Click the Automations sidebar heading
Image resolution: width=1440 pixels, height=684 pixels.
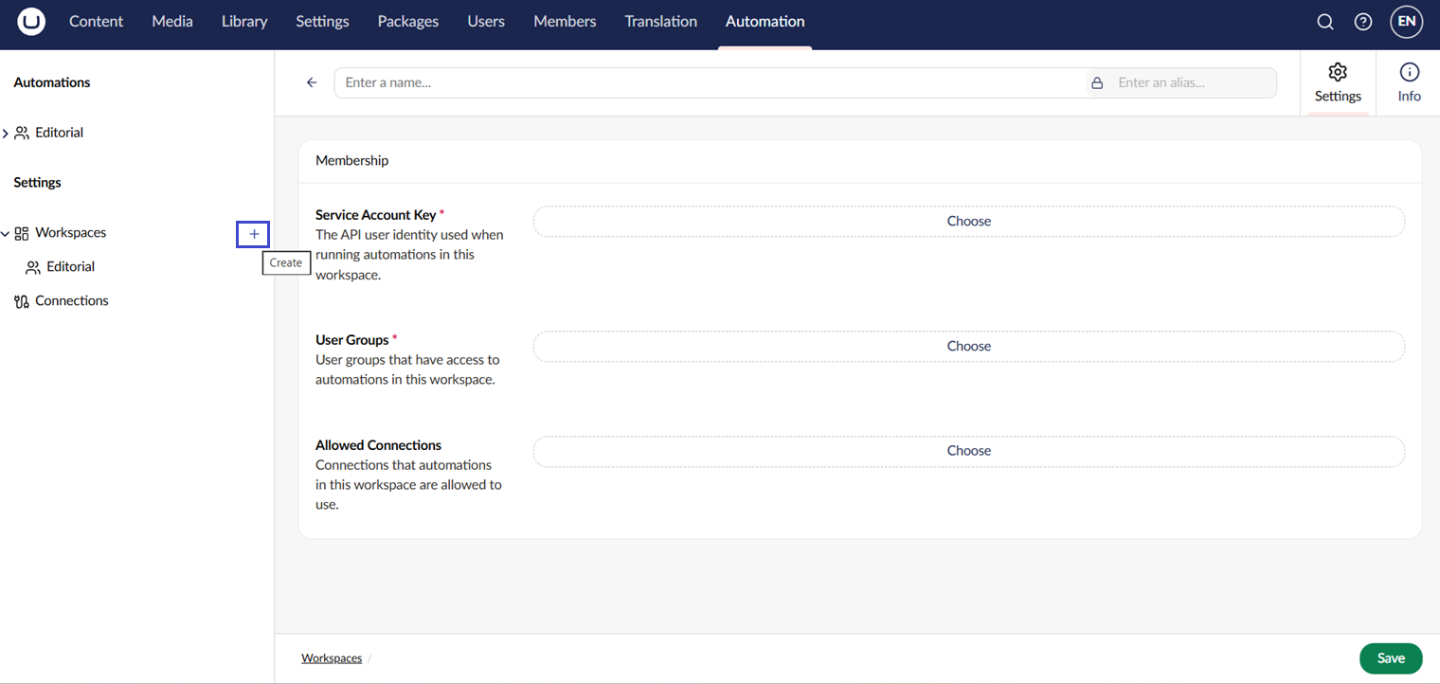52,82
